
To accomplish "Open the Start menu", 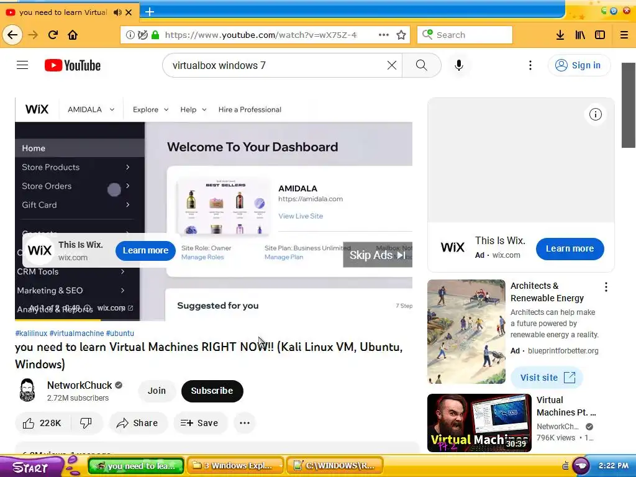I will (30, 466).
